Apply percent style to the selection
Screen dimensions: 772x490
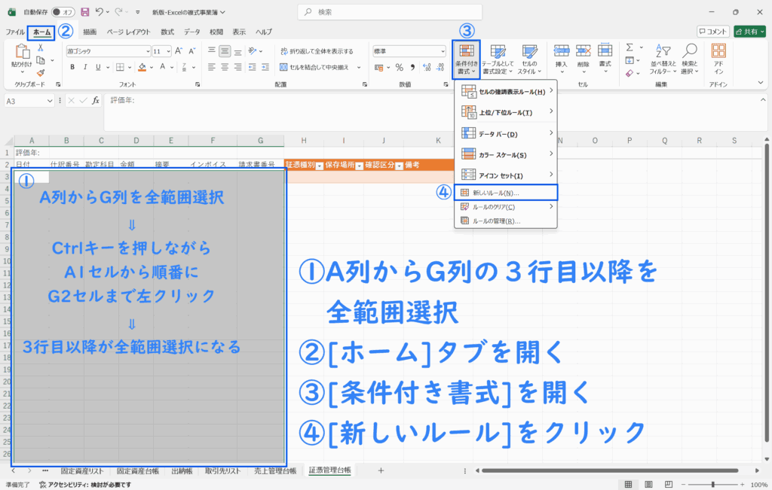[x=399, y=67]
